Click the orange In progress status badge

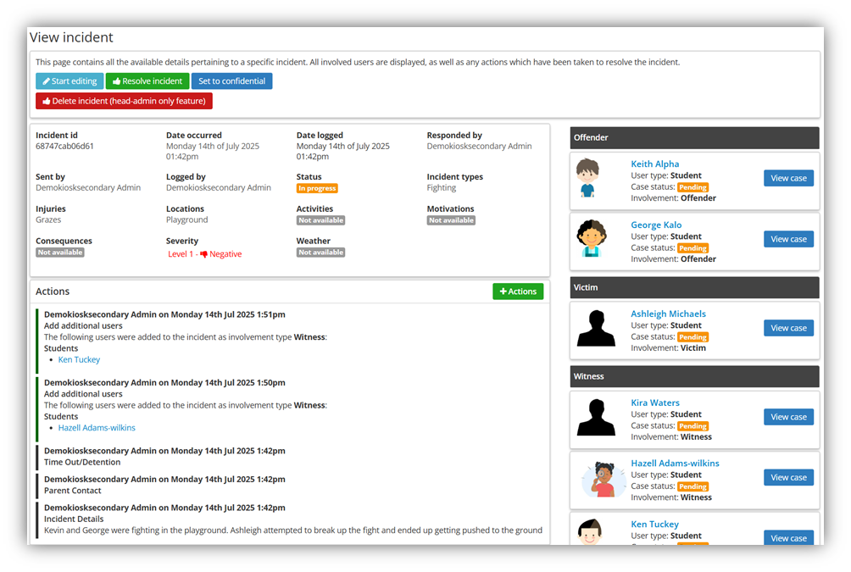tap(317, 188)
